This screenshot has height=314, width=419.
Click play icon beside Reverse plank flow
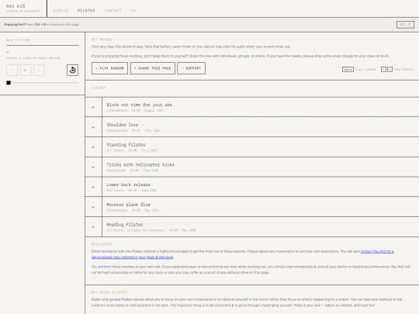coord(93,207)
